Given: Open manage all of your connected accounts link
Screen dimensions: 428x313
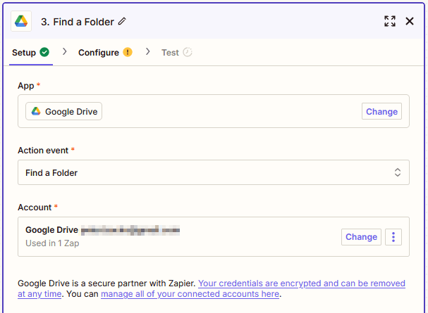Looking at the screenshot, I should click(x=190, y=294).
